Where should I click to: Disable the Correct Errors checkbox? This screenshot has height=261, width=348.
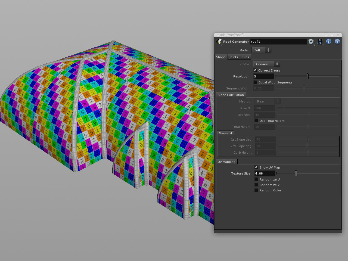pos(255,70)
